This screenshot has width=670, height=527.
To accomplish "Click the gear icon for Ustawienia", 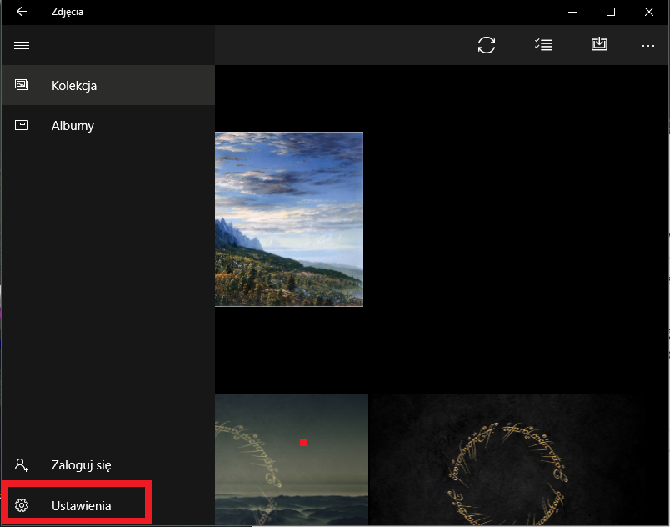I will [x=22, y=505].
